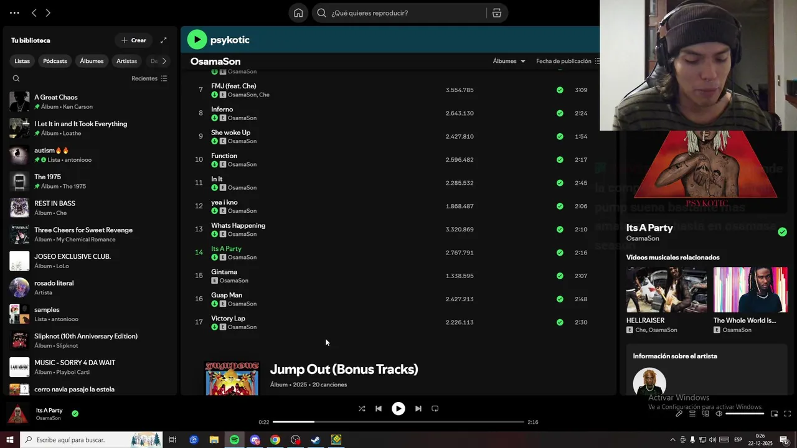
Task: Open OsamaSon link in now-playing side panel
Action: click(x=643, y=238)
